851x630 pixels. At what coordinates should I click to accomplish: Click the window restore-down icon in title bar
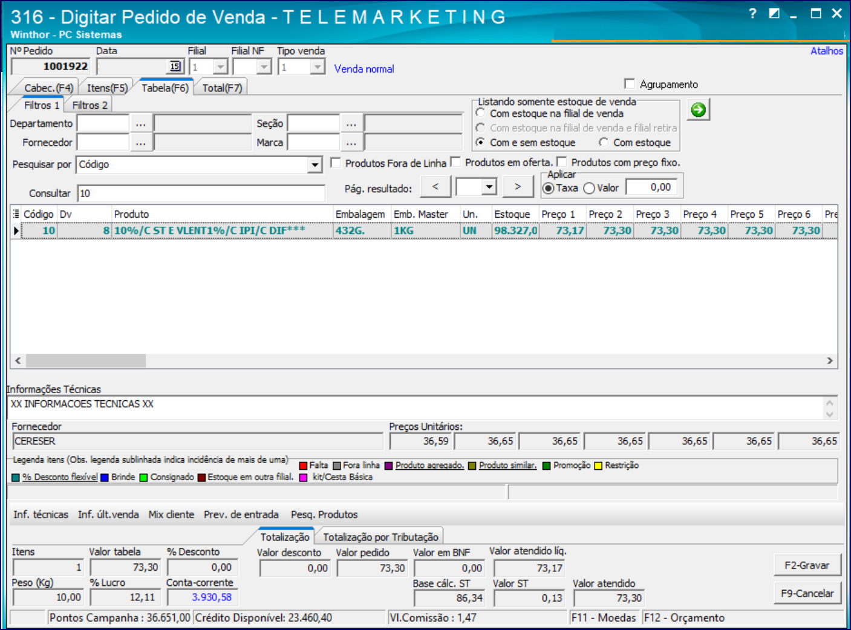pos(774,13)
